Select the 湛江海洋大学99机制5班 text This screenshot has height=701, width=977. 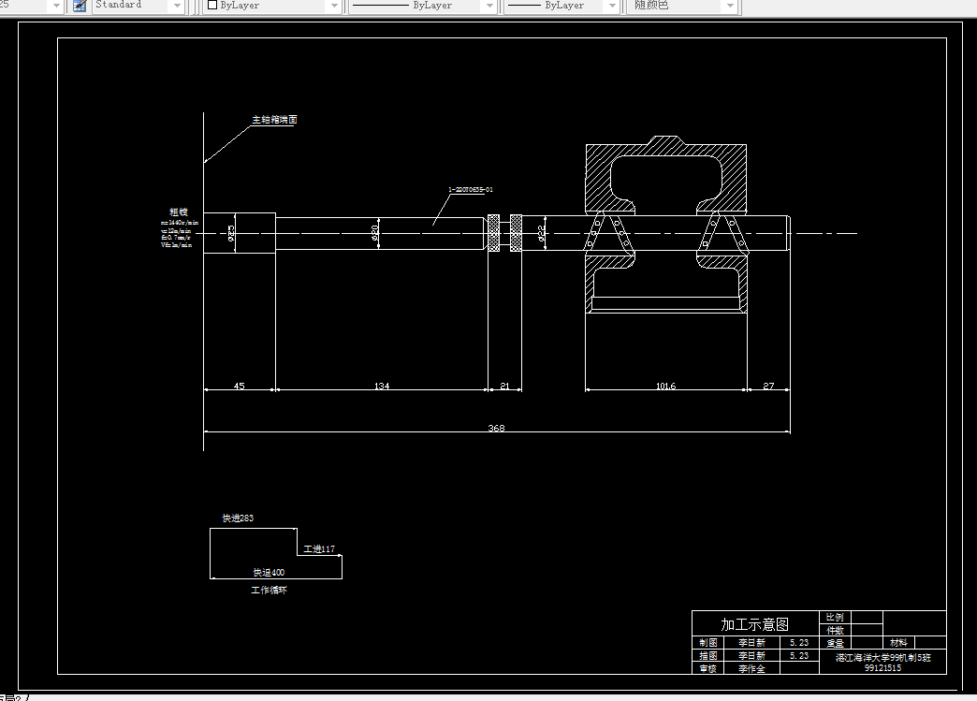[x=882, y=657]
